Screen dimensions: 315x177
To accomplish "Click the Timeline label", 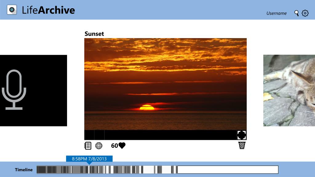I will coord(24,170).
